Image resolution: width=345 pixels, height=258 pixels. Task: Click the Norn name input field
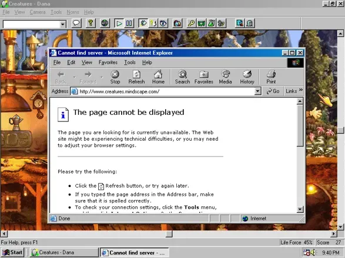32,24
